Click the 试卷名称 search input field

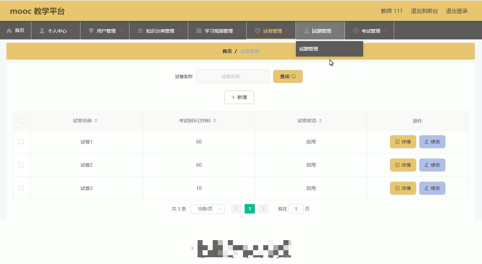coord(233,76)
